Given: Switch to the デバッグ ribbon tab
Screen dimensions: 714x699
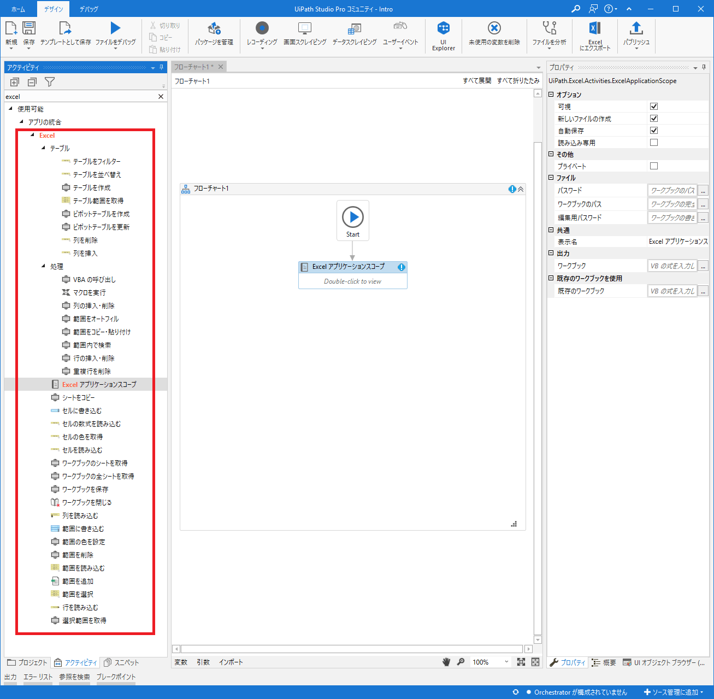Looking at the screenshot, I should 88,9.
